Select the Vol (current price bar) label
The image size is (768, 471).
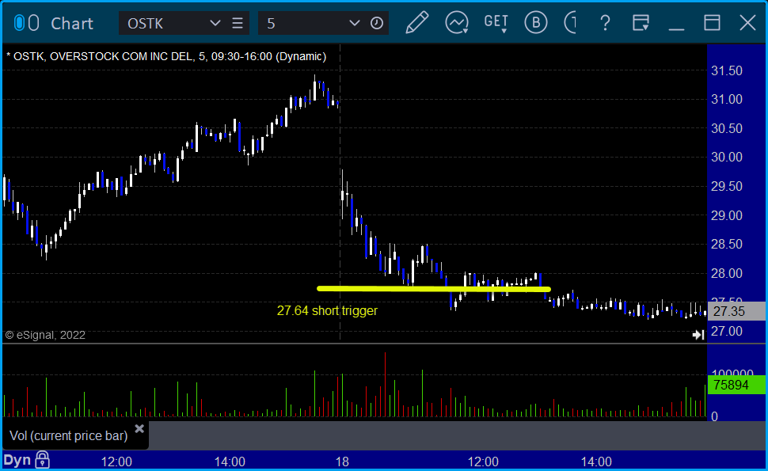(x=69, y=435)
